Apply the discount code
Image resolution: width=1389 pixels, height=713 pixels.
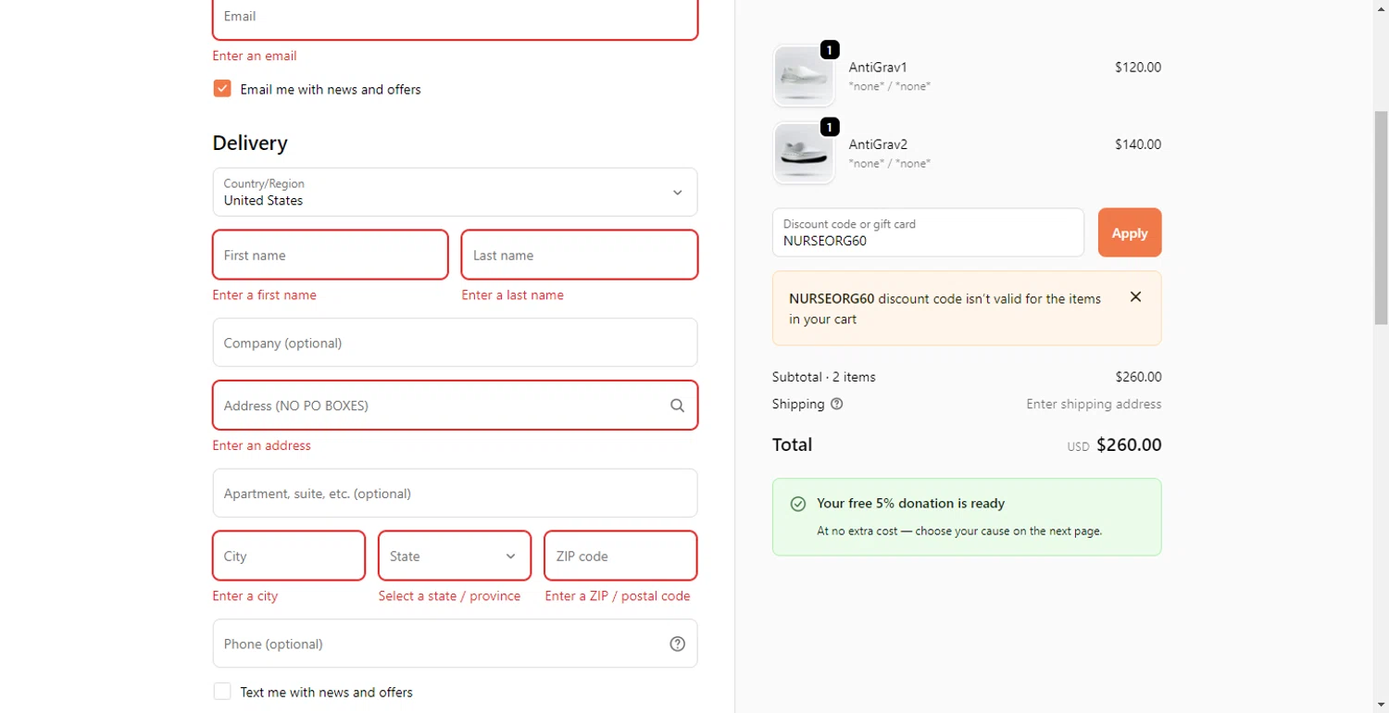pos(1130,232)
